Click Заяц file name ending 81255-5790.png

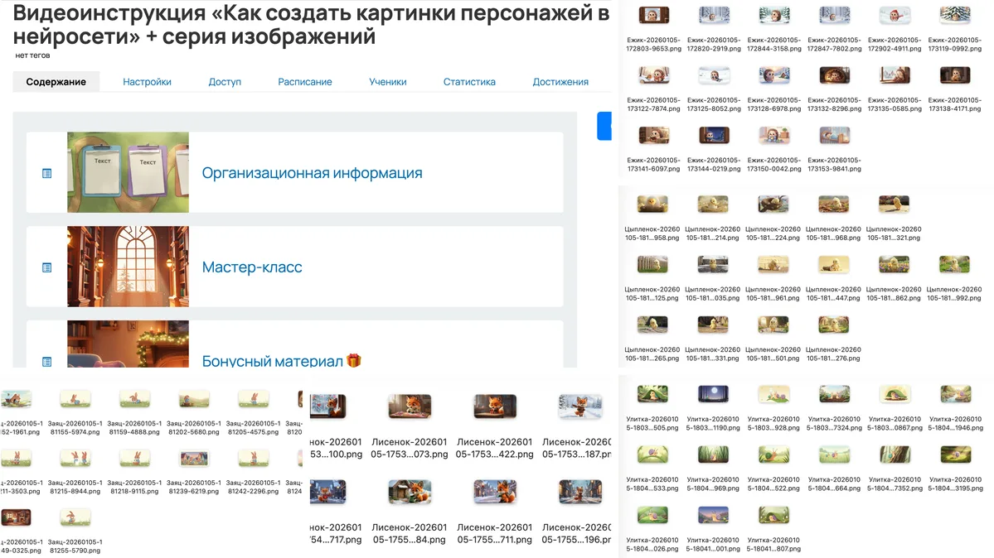(75, 546)
